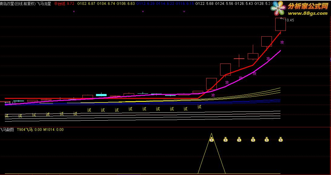Viewport: 331px width, 175px height.
Task: Select the G104: 6.74 value
Action: pyautogui.click(x=106, y=4)
